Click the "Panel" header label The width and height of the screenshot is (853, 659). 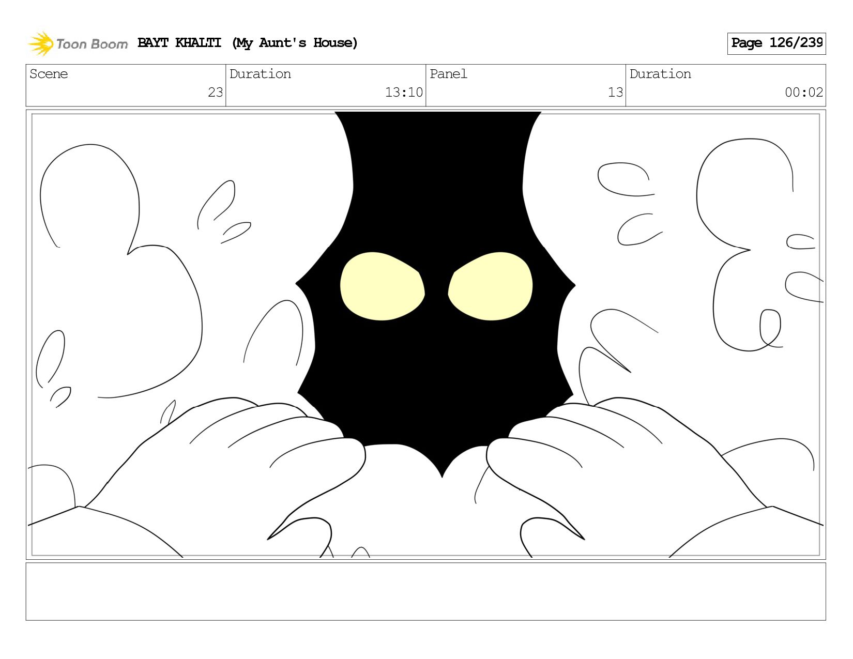tap(448, 74)
